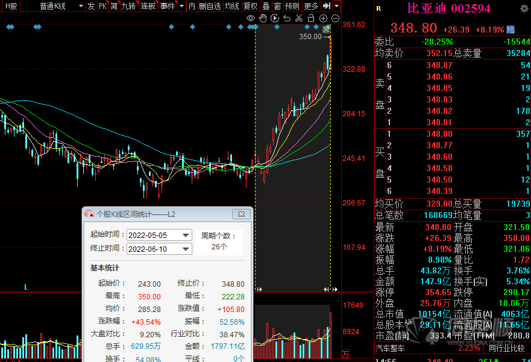
Task: Click the circular play replay icon
Action: pyautogui.click(x=275, y=19)
